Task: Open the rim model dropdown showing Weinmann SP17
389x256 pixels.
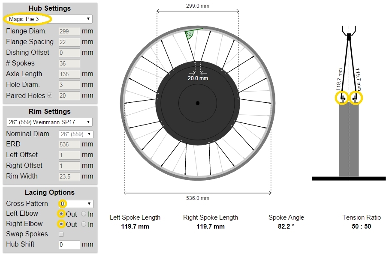Action: pos(48,122)
